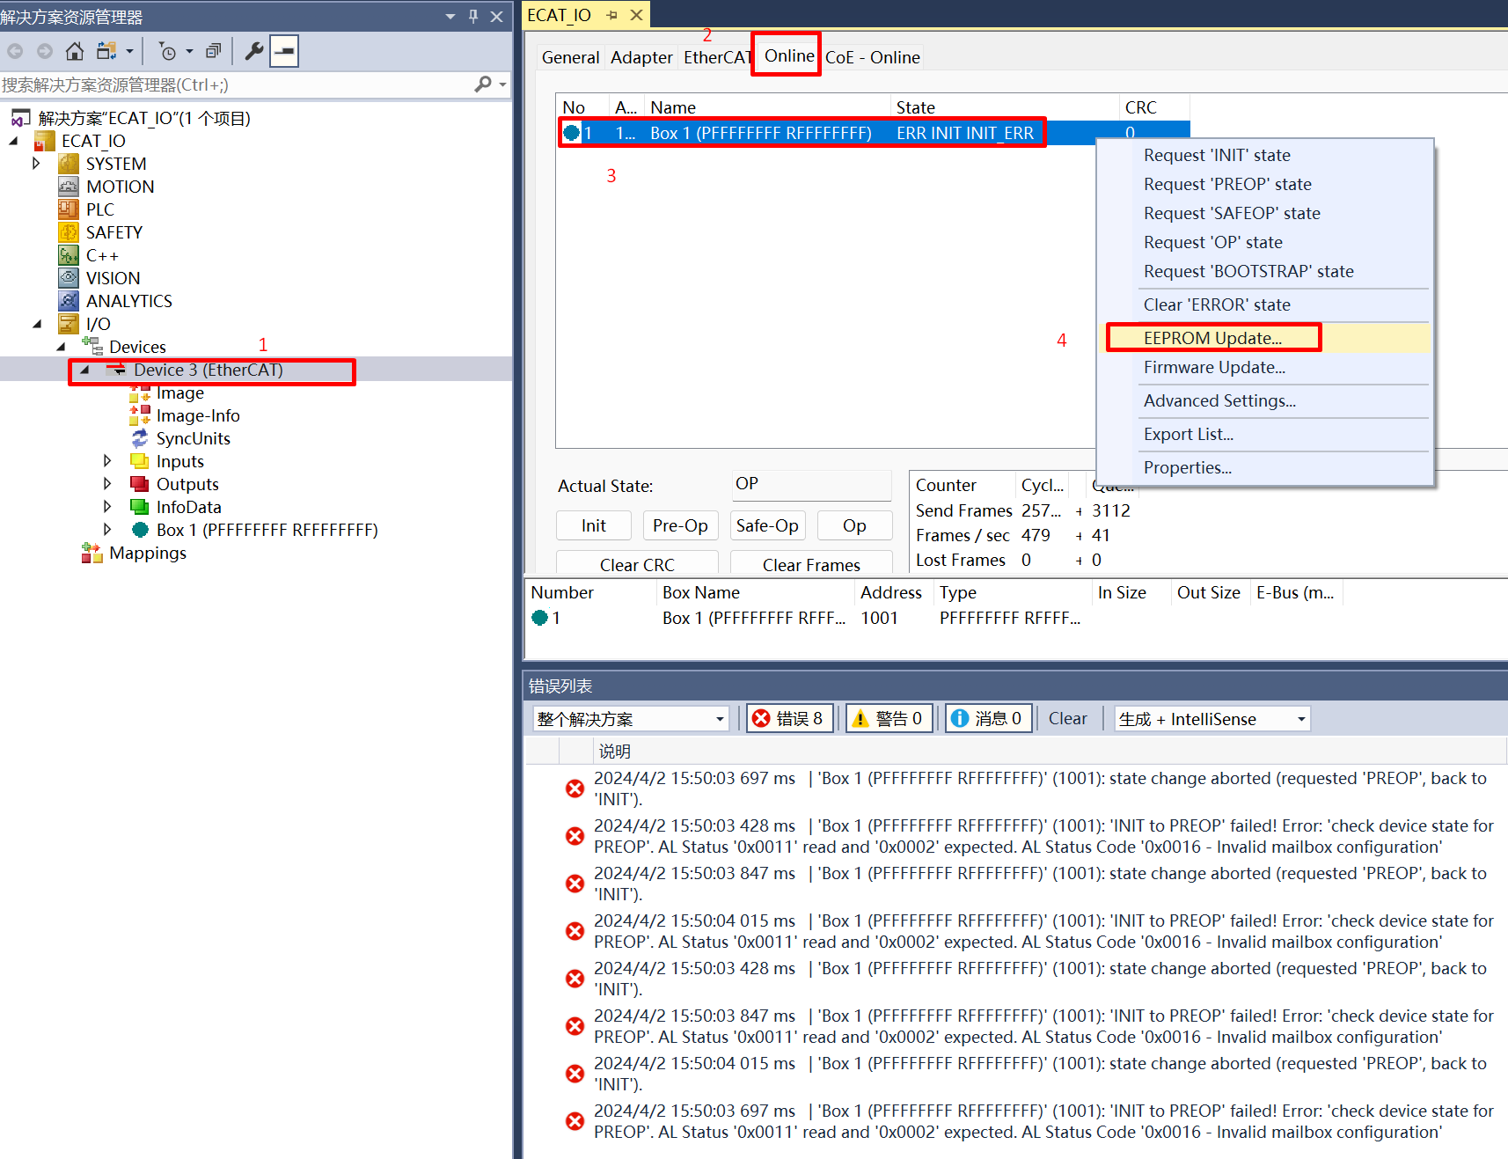Click the pending changes clock icon
The width and height of the screenshot is (1508, 1159).
point(167,50)
